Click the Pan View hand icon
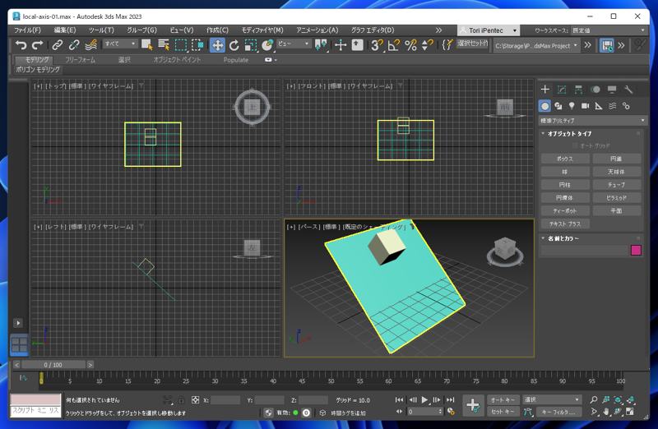The image size is (658, 429). (x=605, y=412)
